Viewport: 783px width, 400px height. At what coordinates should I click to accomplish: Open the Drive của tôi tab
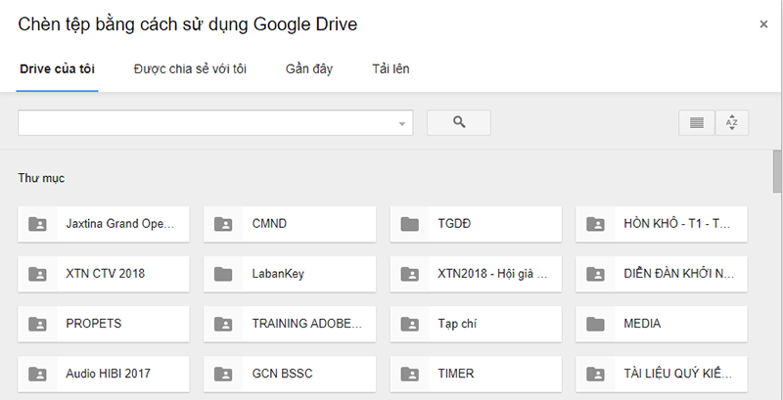[x=57, y=68]
